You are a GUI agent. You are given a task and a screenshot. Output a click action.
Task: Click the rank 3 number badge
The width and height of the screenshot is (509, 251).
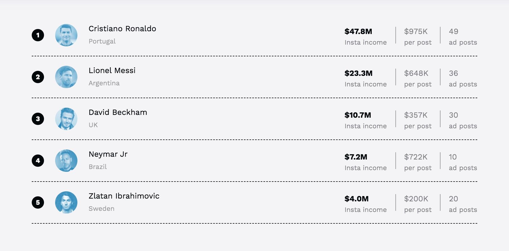point(38,119)
